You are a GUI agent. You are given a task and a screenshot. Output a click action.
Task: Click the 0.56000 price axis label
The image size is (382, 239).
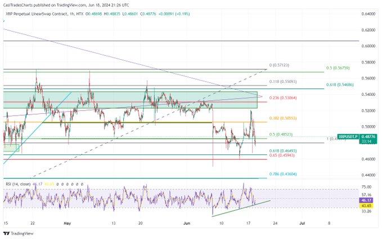(x=368, y=78)
